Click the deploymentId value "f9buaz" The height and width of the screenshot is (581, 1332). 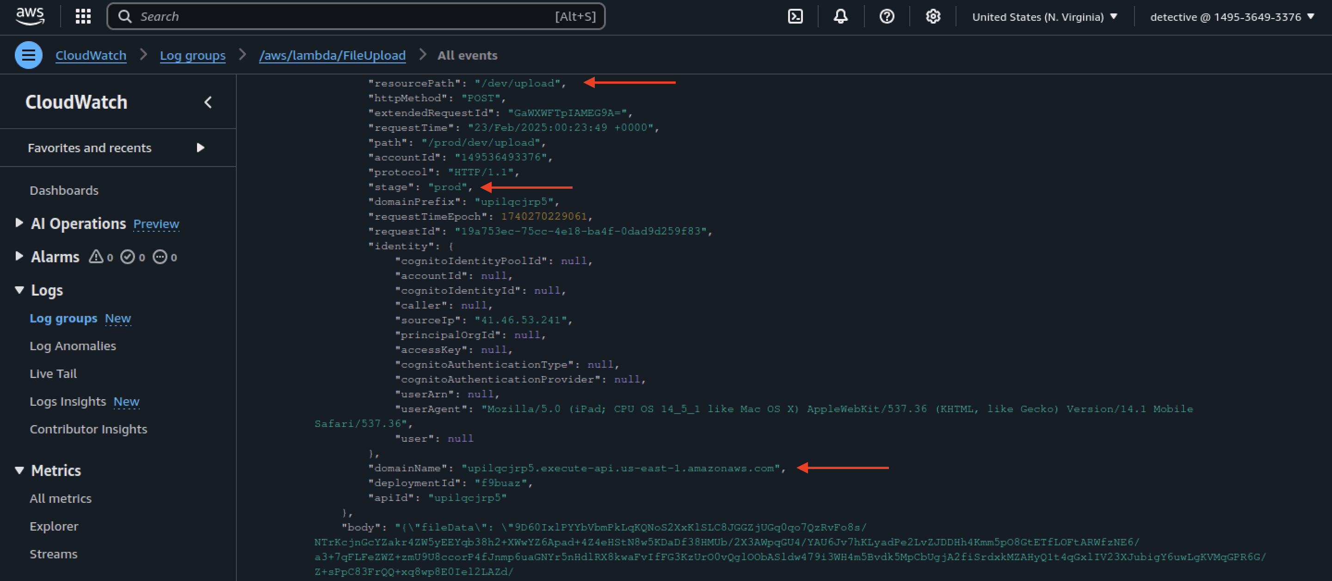[500, 482]
